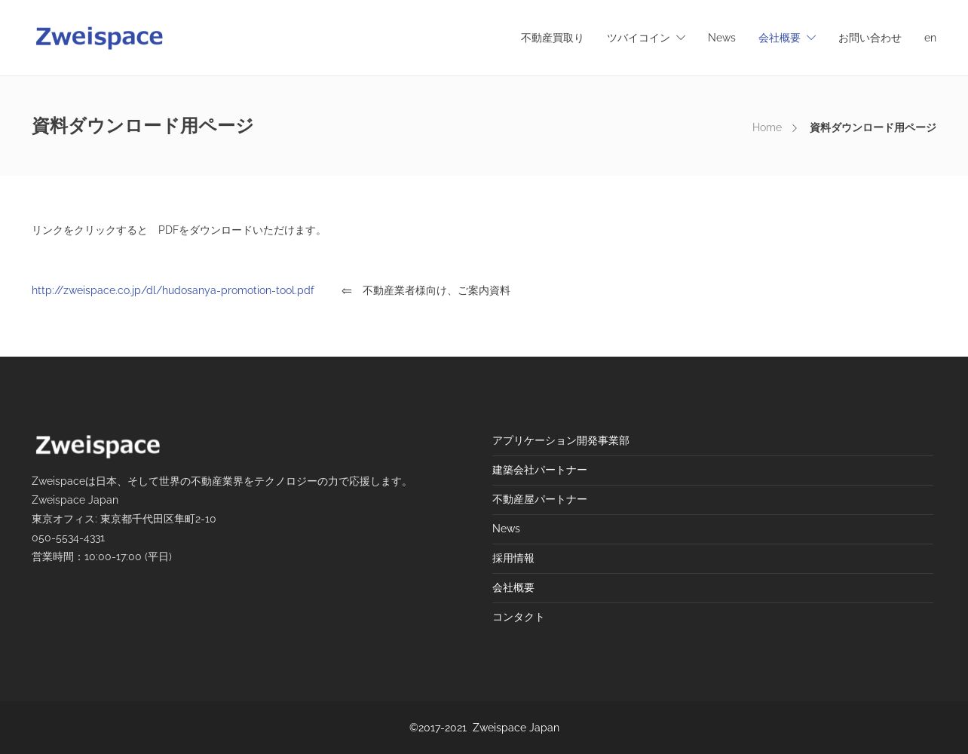Expand the 会社概要 dropdown chevron
The width and height of the screenshot is (968, 754).
[811, 38]
